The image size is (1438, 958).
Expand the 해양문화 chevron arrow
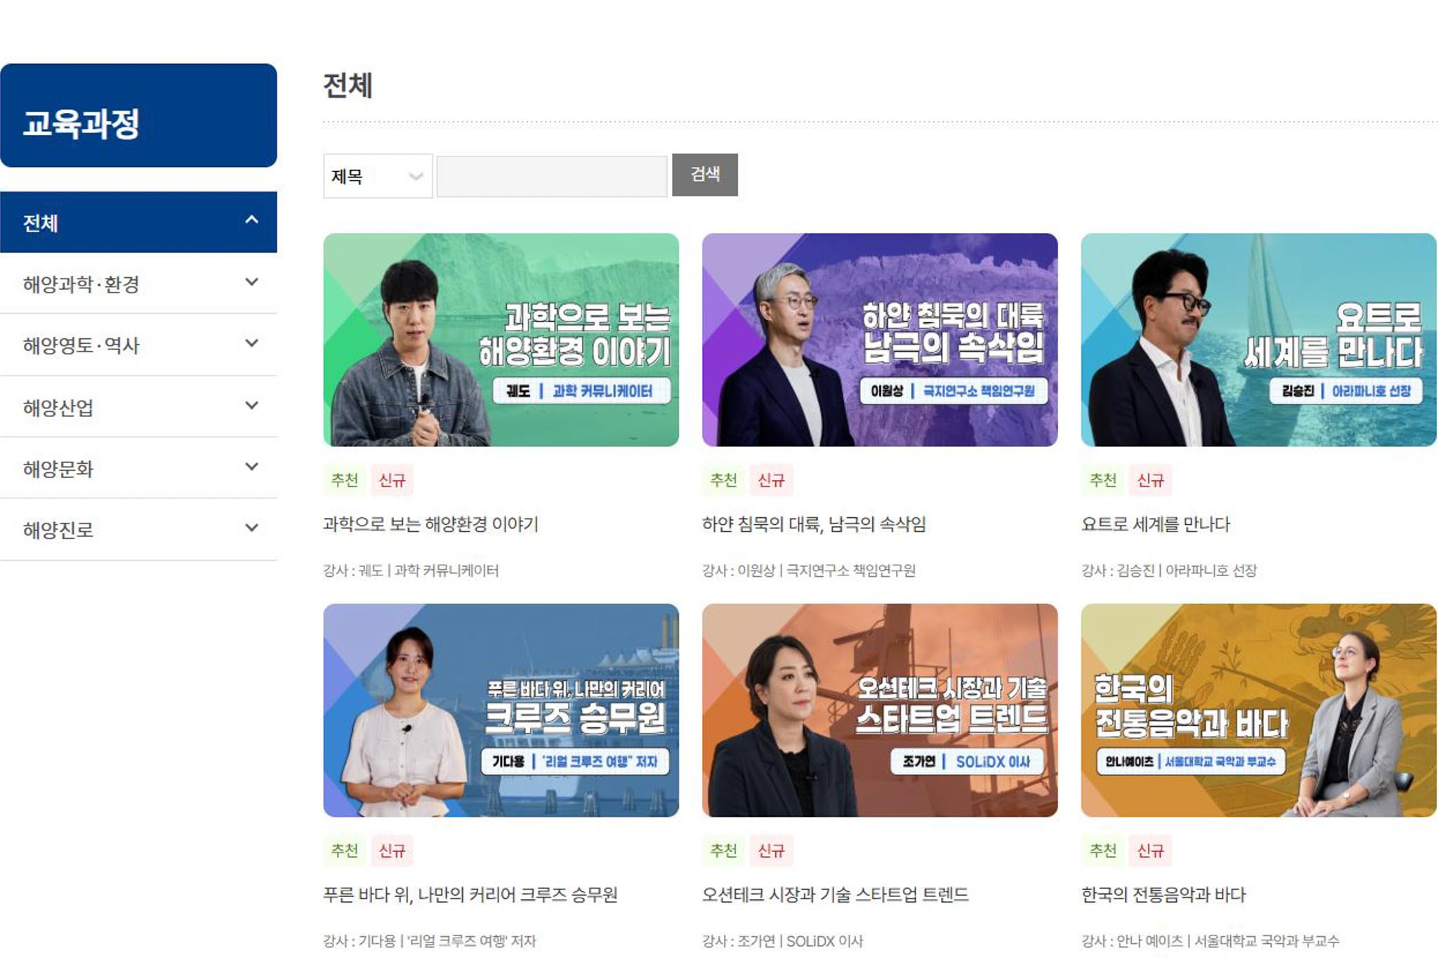[251, 467]
